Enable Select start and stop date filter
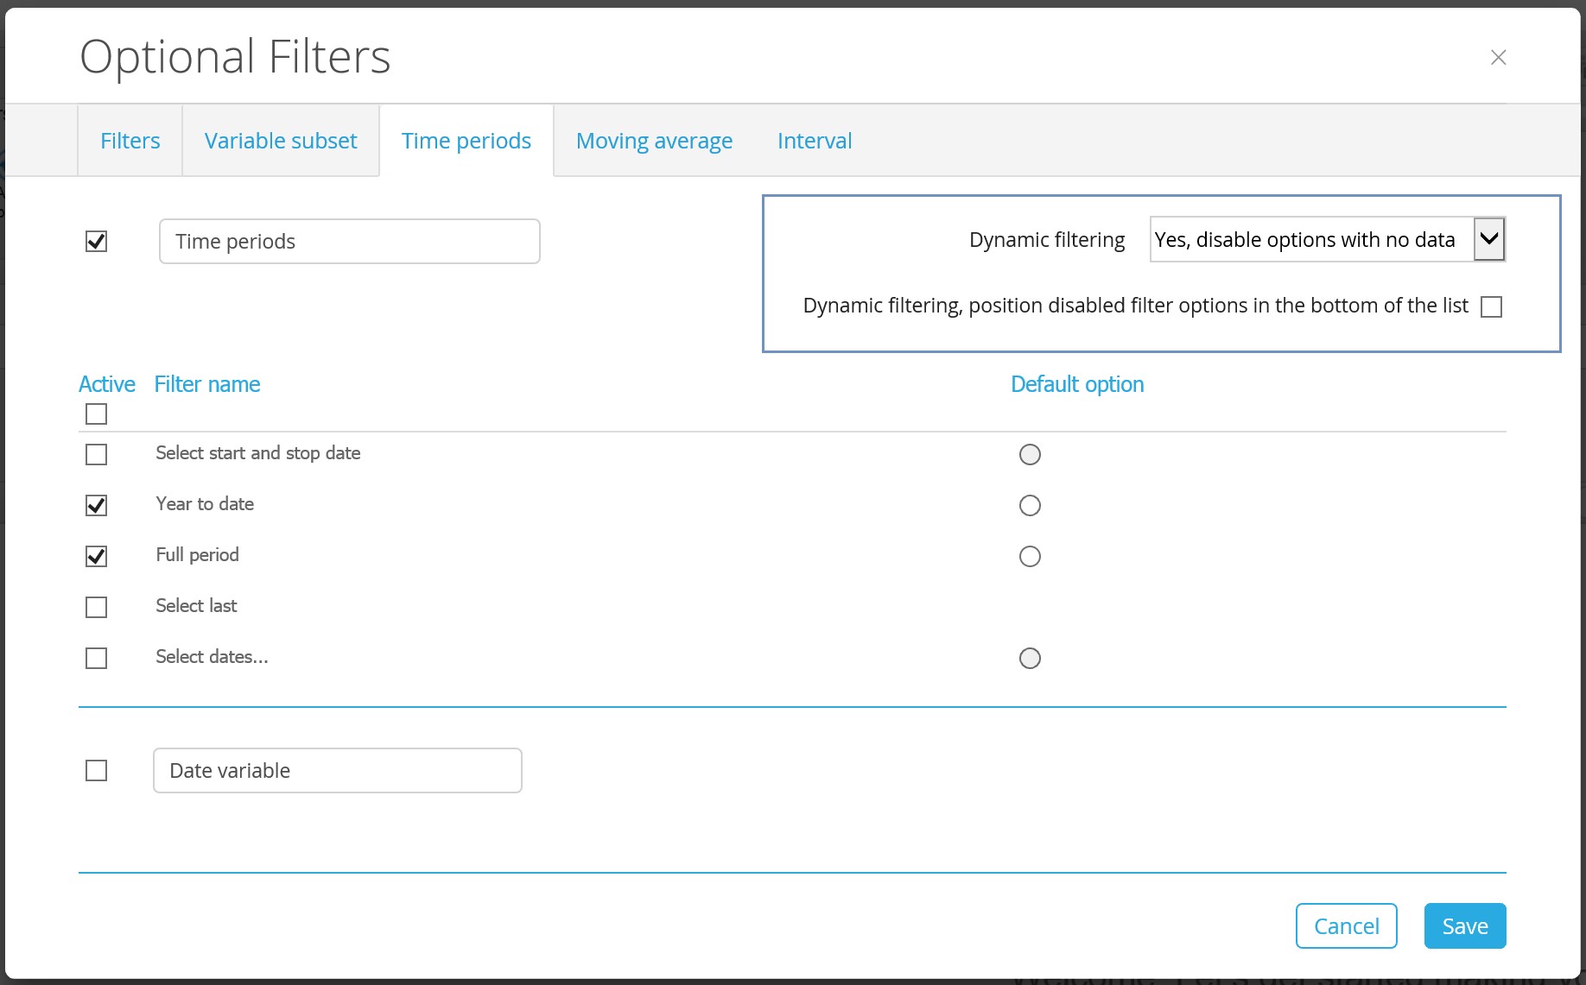Viewport: 1586px width, 985px height. coord(97,454)
